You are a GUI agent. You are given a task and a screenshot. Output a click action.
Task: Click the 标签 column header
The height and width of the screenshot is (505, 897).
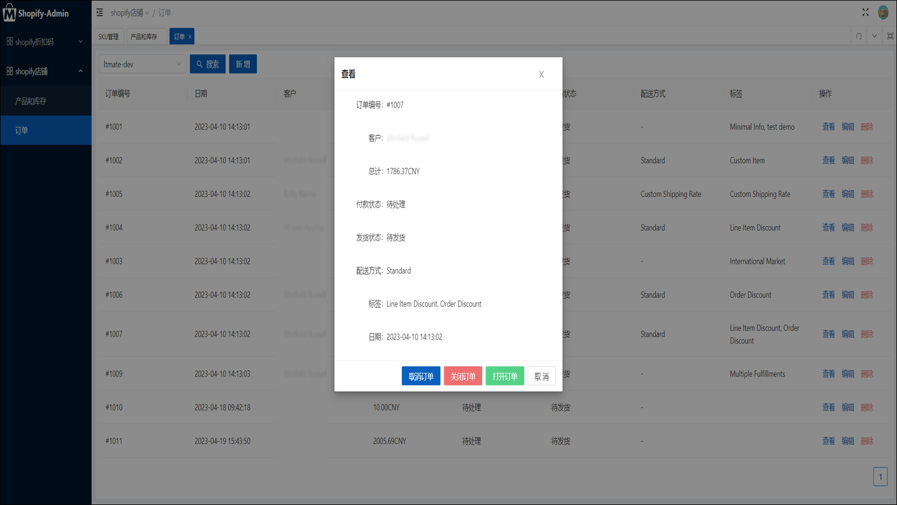pyautogui.click(x=736, y=94)
